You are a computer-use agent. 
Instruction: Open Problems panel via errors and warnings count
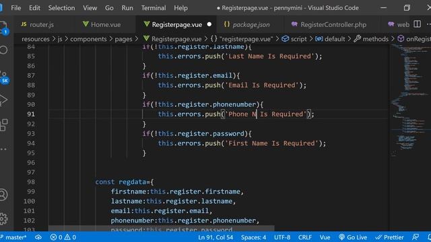tap(63, 237)
